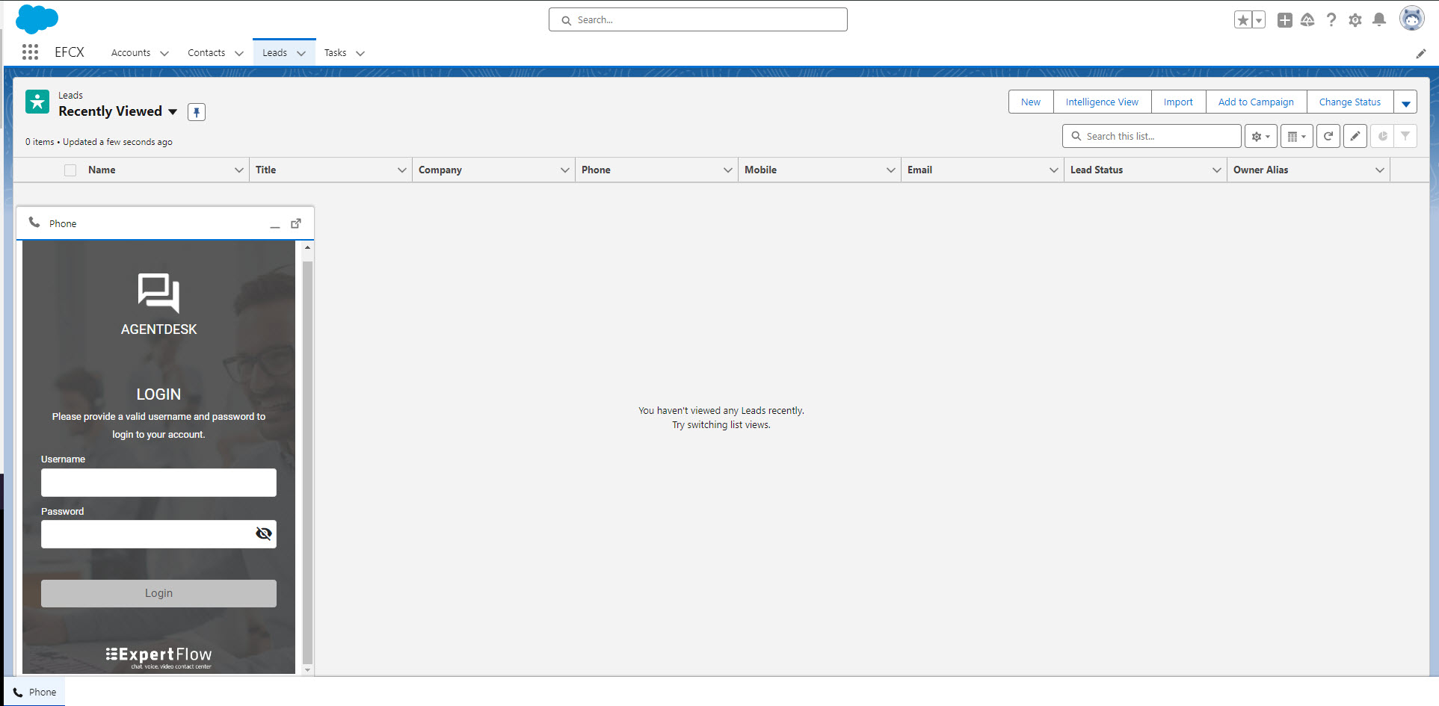Click the global create plus icon
The height and width of the screenshot is (706, 1439).
tap(1284, 20)
